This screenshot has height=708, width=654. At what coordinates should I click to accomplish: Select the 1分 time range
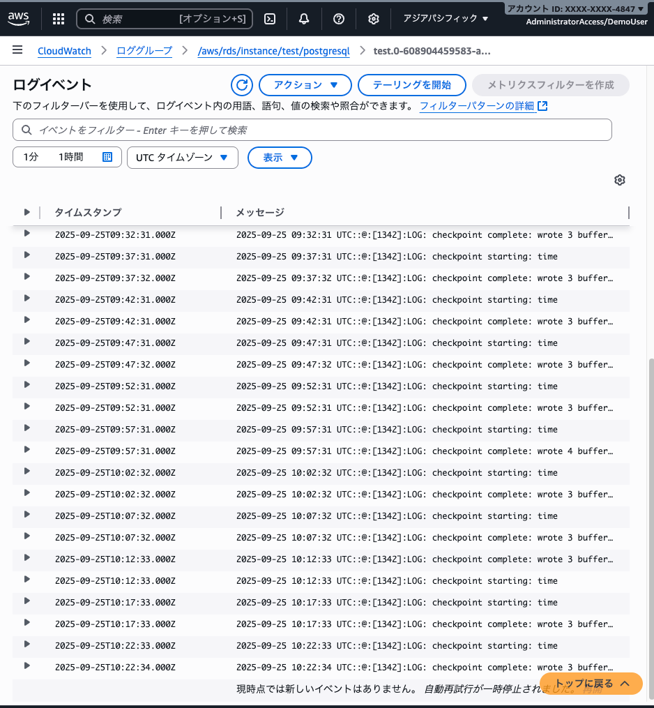pos(31,157)
